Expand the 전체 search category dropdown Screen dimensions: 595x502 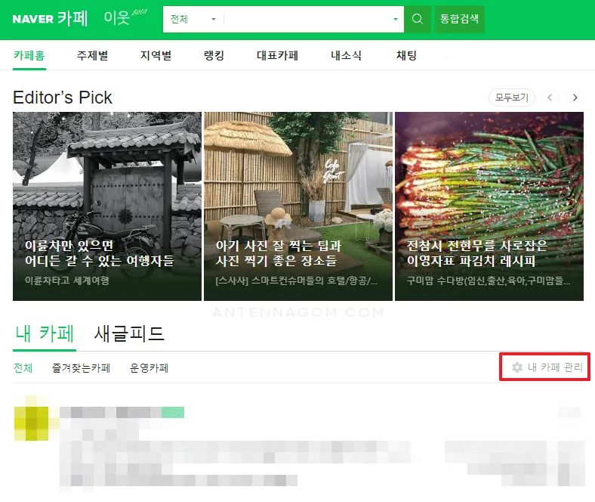193,19
